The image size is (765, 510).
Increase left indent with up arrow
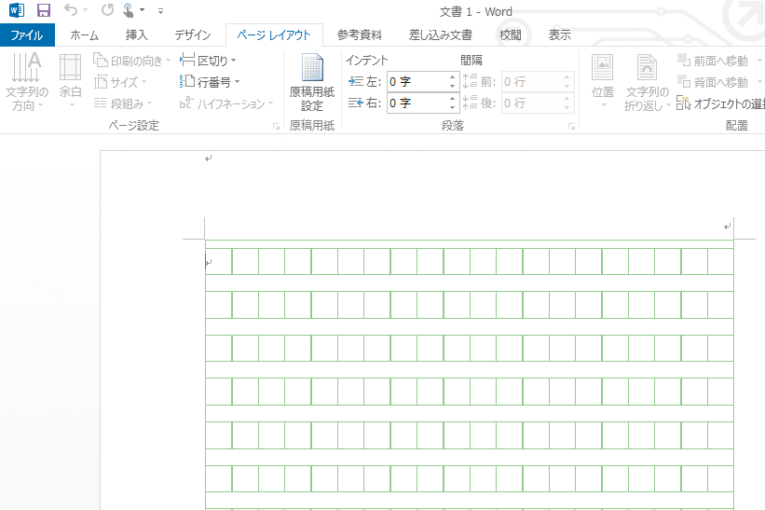[453, 77]
